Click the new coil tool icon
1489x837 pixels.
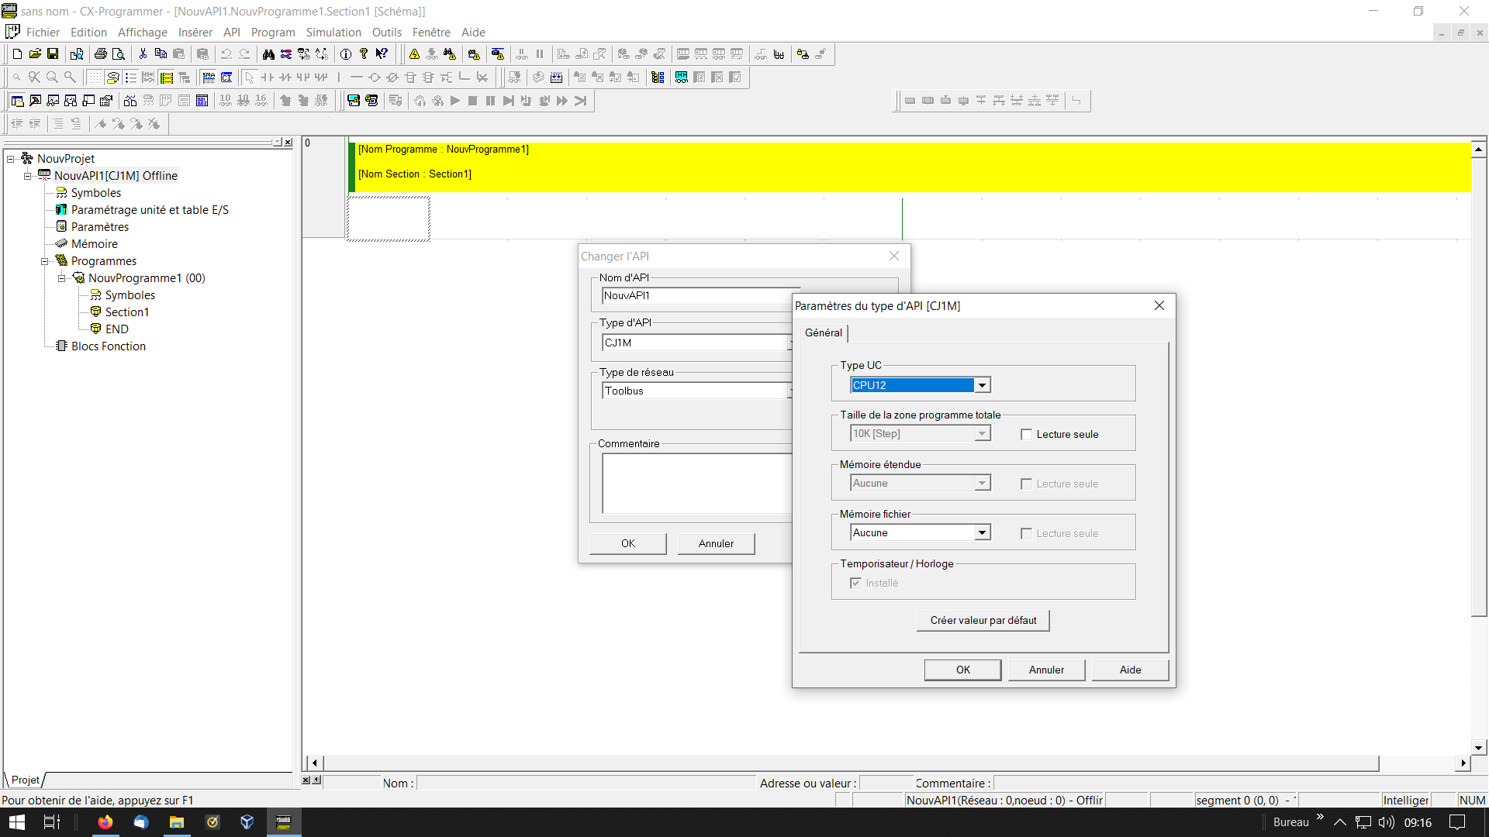374,77
